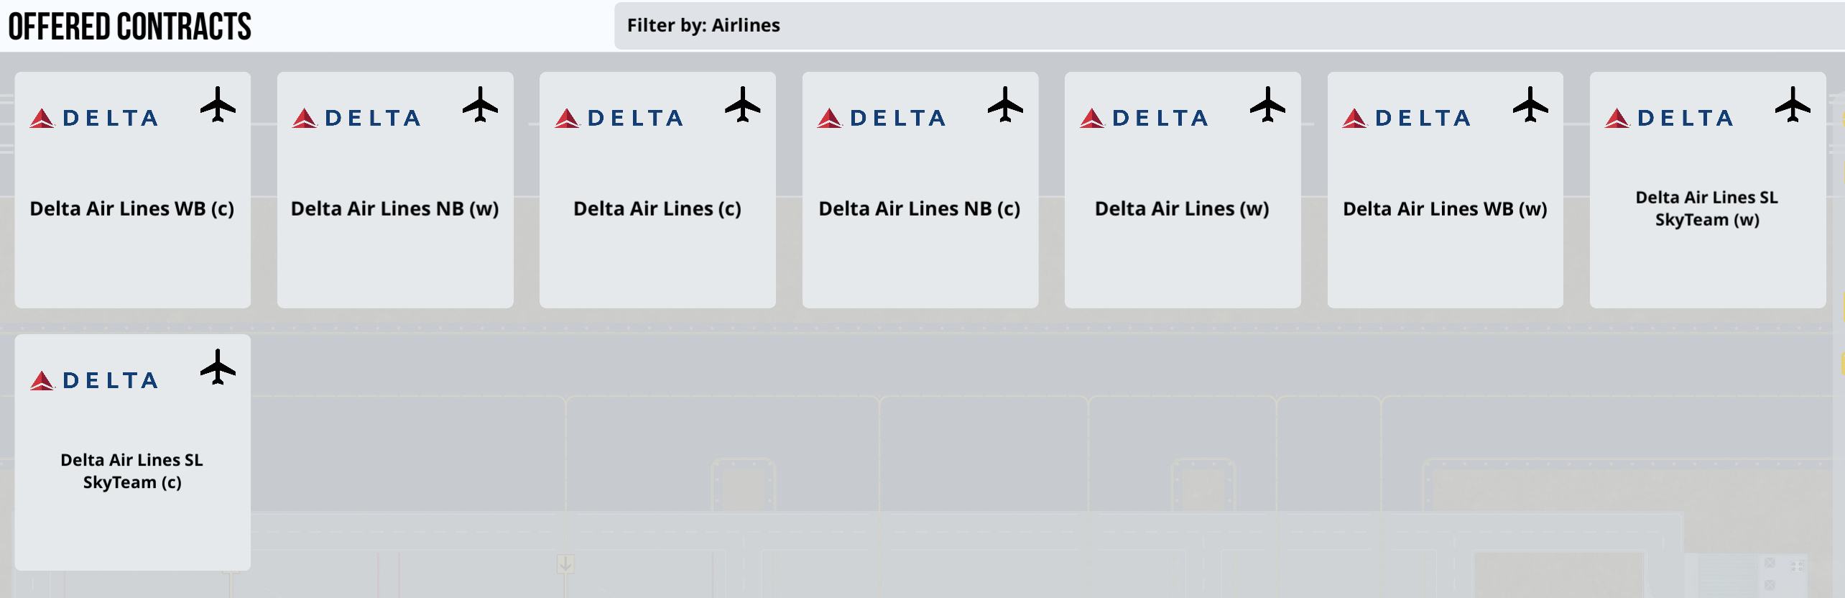Open Delta Air Lines WB (w) contract

pyautogui.click(x=1446, y=190)
